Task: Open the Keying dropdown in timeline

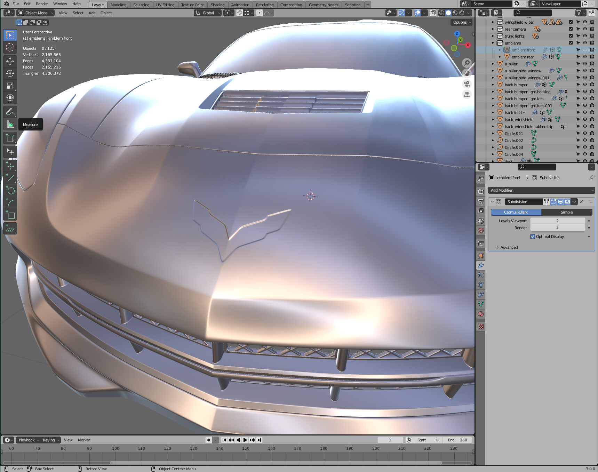Action: tap(51, 440)
